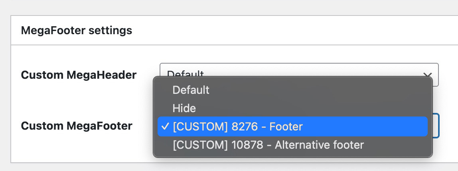The height and width of the screenshot is (171, 458).
Task: Click the checkmark beside the 8276 Footer option
Action: click(165, 127)
